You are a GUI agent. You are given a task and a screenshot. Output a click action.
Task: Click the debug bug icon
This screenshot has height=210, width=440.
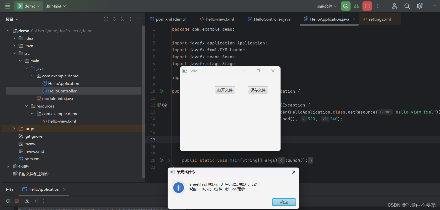pyautogui.click(x=356, y=6)
